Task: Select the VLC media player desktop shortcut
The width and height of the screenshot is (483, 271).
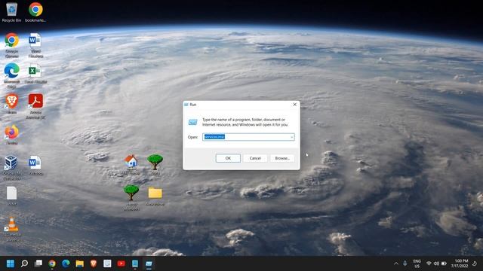Action: (x=12, y=229)
